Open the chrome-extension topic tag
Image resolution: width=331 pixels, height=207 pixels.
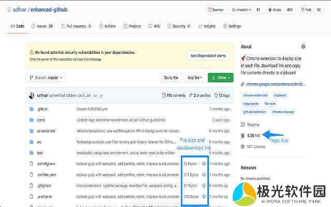254,95
